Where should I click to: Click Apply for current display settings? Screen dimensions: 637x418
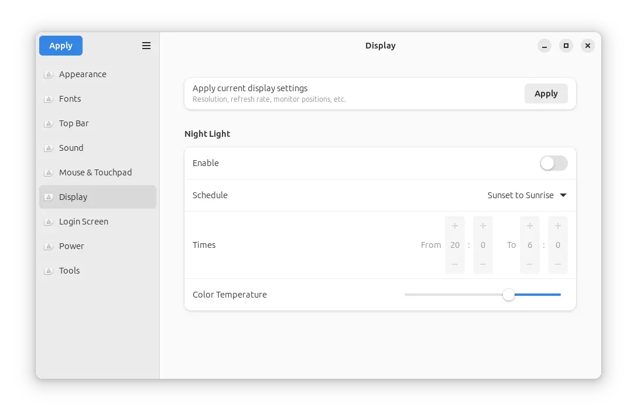click(546, 94)
